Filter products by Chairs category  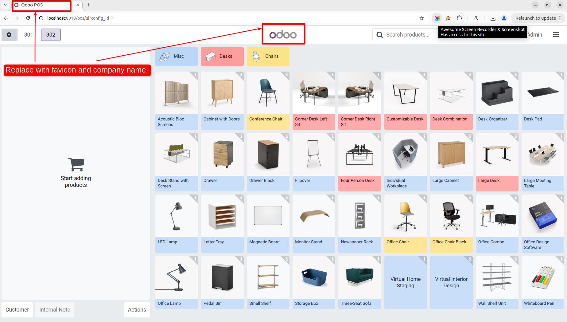click(268, 56)
